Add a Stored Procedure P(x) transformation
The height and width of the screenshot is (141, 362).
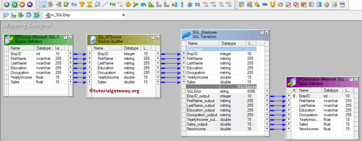point(112,4)
